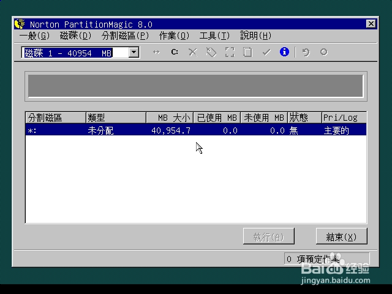Click the 未分配 type cell
The width and height of the screenshot is (392, 294).
point(100,130)
